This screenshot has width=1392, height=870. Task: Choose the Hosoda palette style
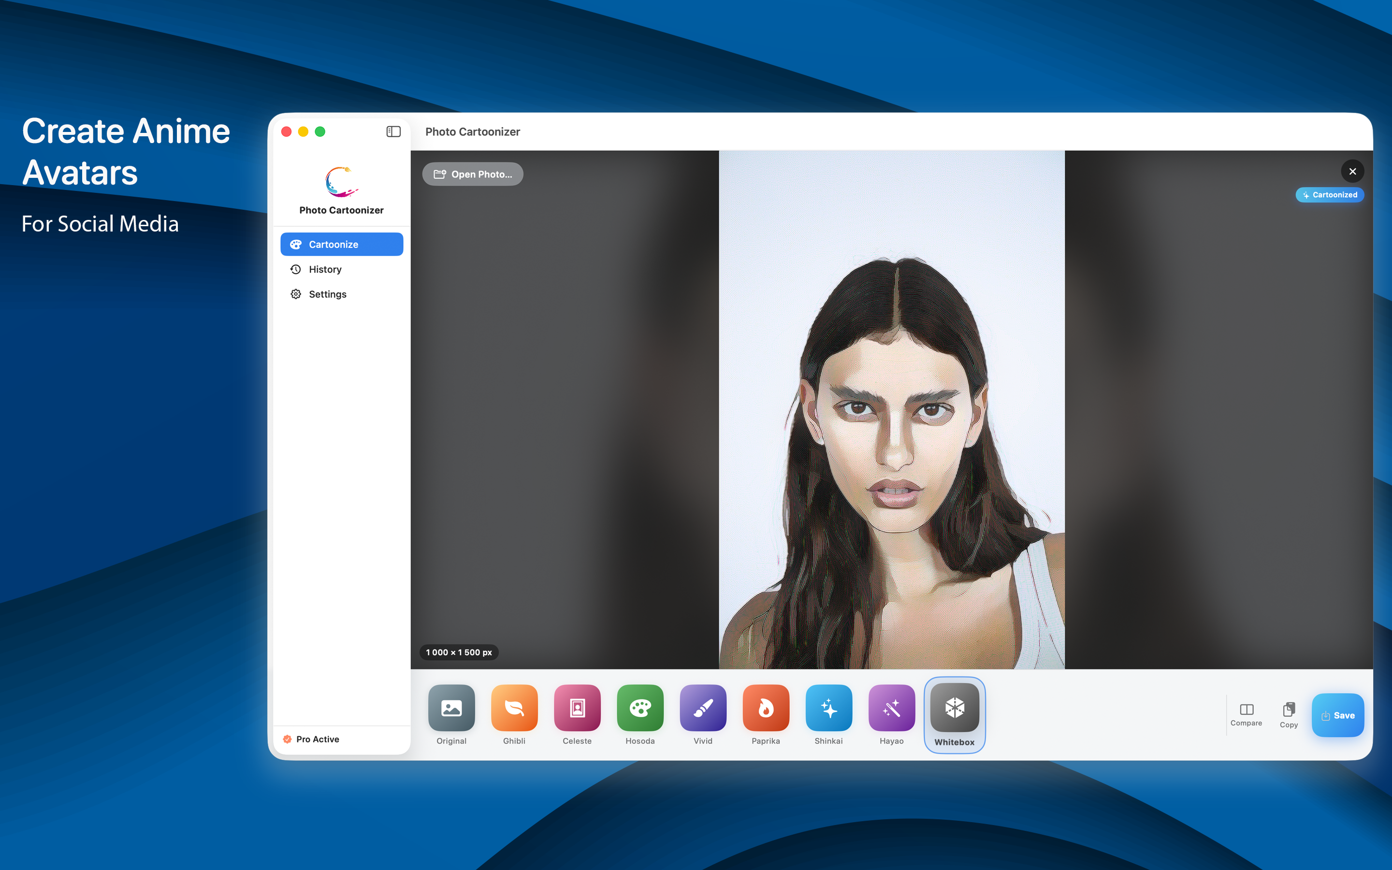(x=640, y=708)
